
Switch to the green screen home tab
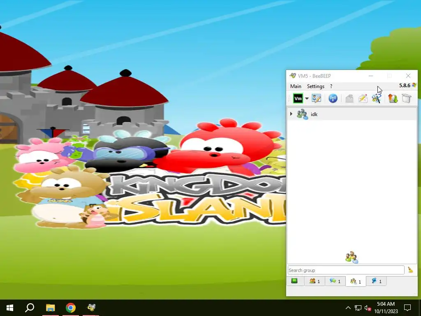[294, 281]
